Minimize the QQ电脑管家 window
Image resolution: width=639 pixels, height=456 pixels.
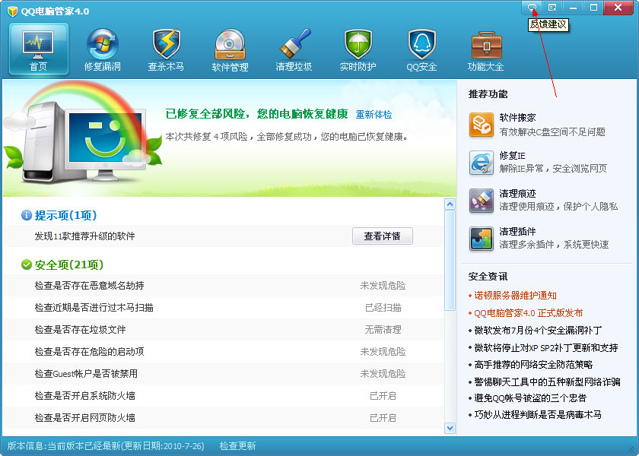[x=573, y=7]
